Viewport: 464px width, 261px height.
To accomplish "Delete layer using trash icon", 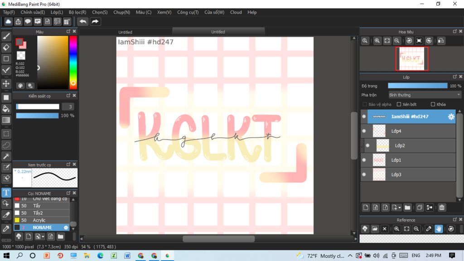I will pyautogui.click(x=442, y=208).
